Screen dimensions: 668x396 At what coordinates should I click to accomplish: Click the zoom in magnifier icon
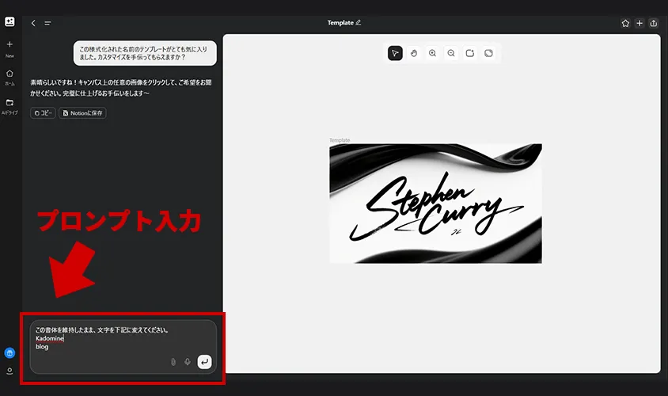(432, 53)
